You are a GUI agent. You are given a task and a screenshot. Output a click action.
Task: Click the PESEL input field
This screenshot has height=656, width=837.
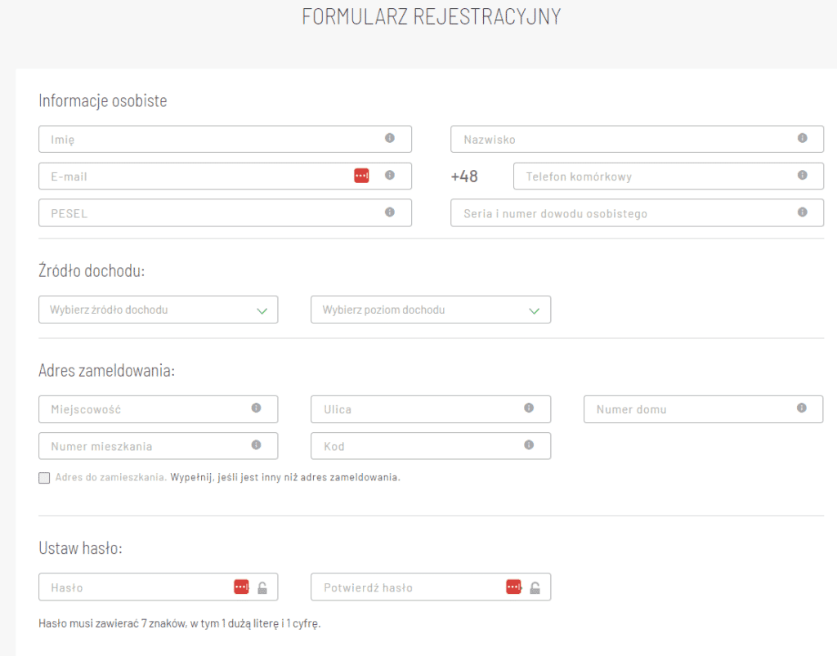tap(204, 213)
